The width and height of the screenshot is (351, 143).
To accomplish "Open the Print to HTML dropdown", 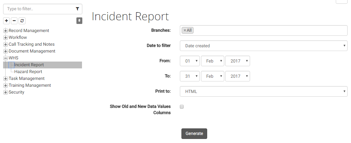I will click(263, 91).
